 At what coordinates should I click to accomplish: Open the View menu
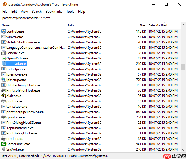[24, 12]
